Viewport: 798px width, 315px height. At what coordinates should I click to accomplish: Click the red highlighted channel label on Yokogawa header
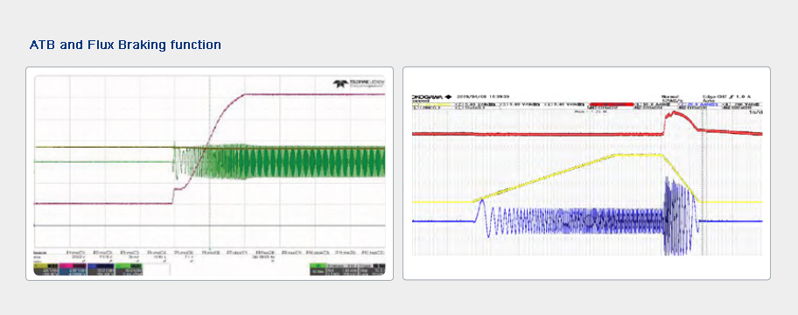pos(612,104)
